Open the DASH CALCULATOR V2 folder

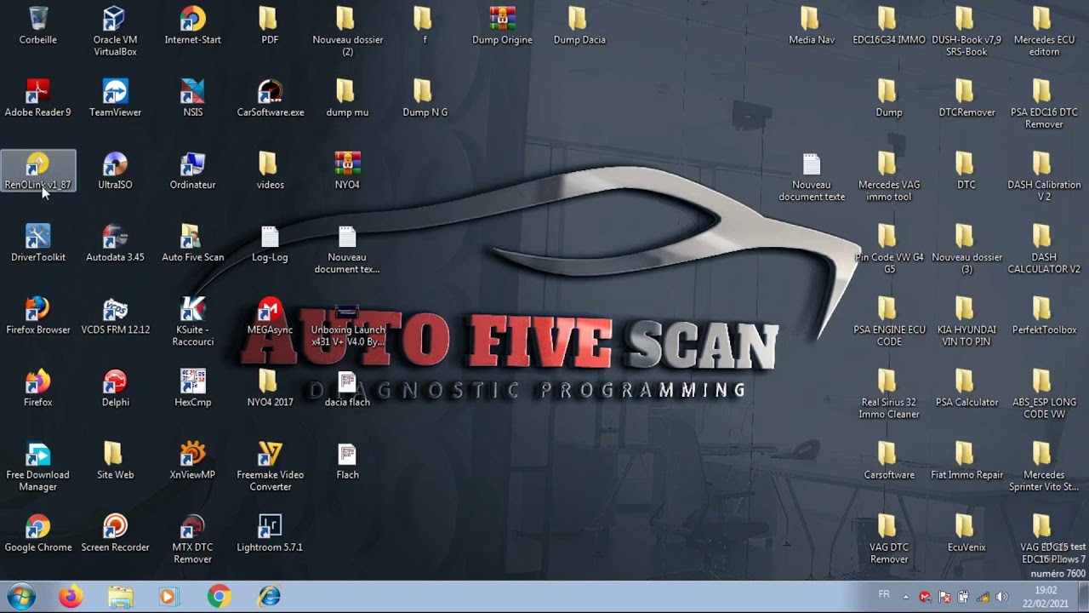pyautogui.click(x=1044, y=249)
